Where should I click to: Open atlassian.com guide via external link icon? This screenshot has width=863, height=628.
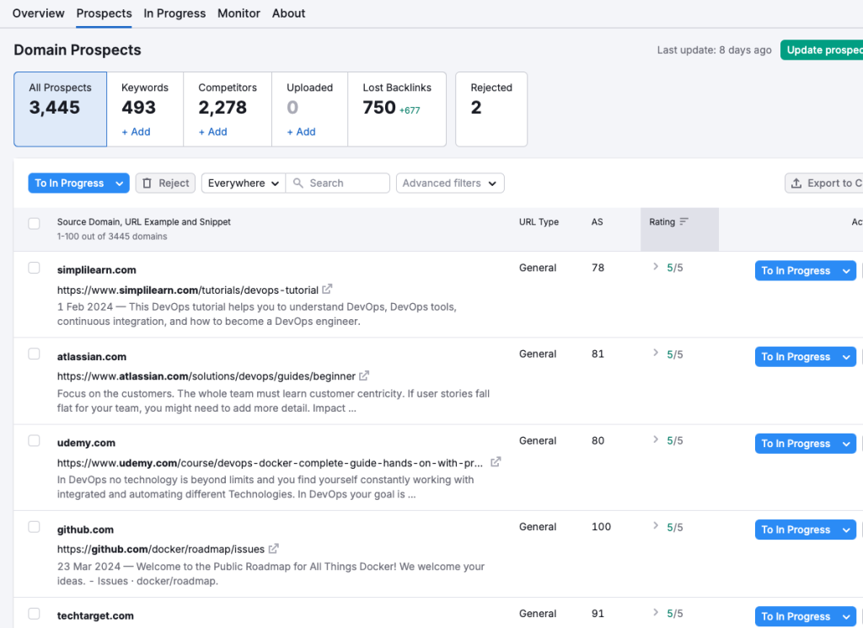coord(363,376)
